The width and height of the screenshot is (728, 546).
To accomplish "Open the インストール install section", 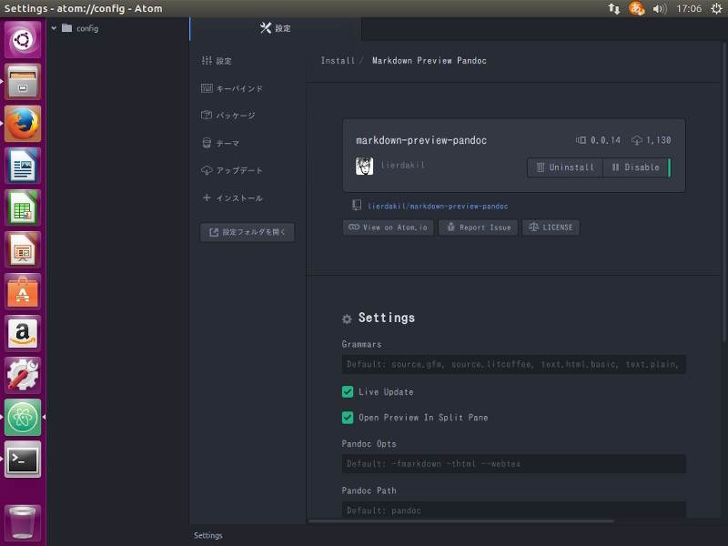I will pos(232,197).
